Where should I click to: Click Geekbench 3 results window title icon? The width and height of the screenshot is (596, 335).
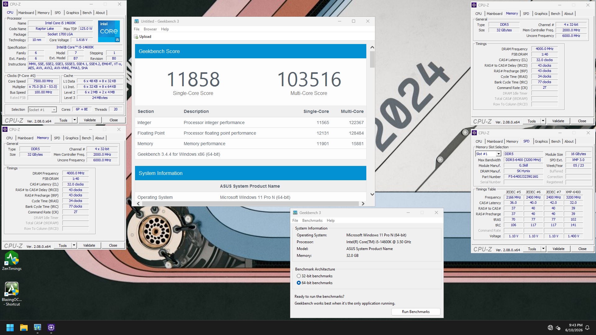pos(137,21)
